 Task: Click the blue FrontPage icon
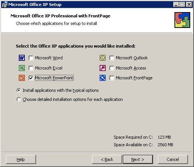103,78
